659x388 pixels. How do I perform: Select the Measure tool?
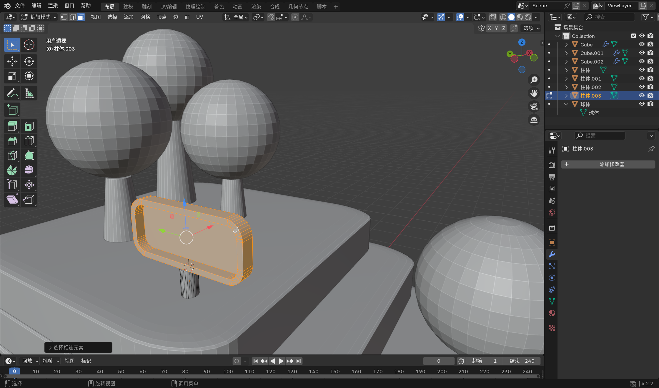[x=29, y=93]
